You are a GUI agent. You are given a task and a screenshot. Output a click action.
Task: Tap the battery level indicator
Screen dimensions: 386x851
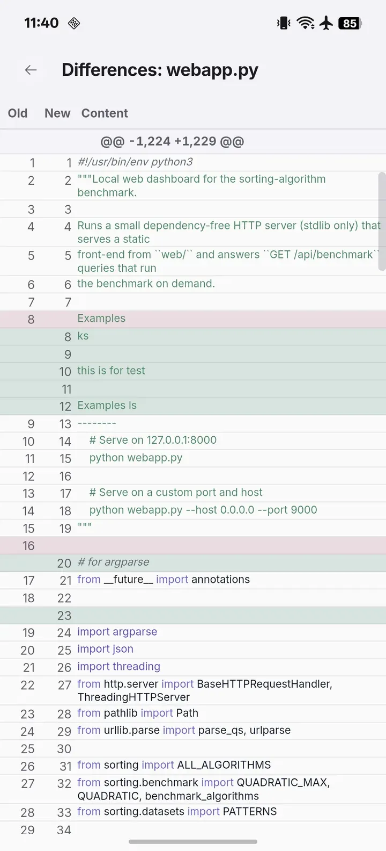coord(350,23)
